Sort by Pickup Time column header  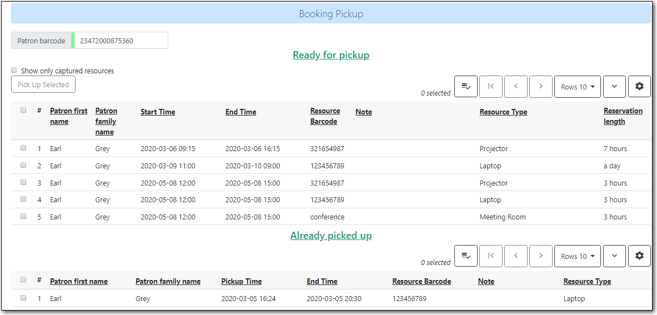tap(241, 281)
